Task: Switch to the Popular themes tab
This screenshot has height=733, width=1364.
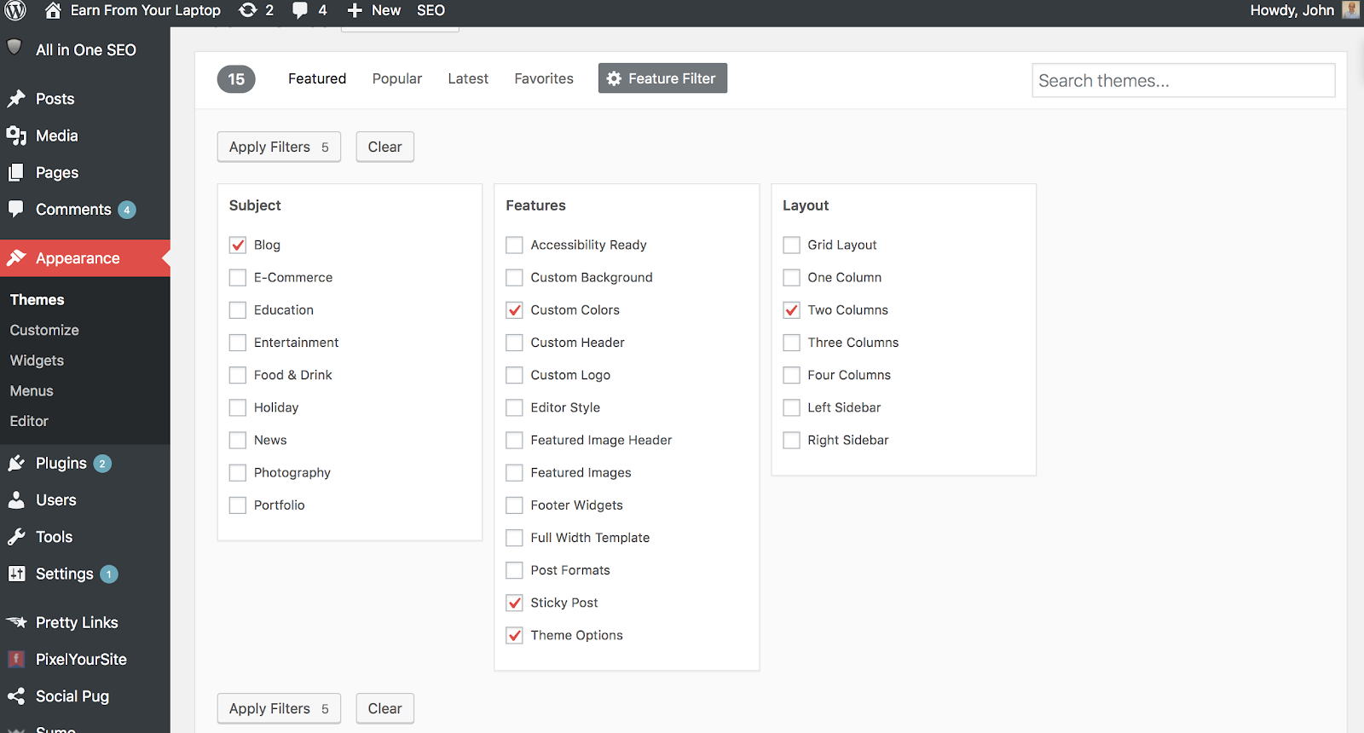Action: [x=396, y=78]
